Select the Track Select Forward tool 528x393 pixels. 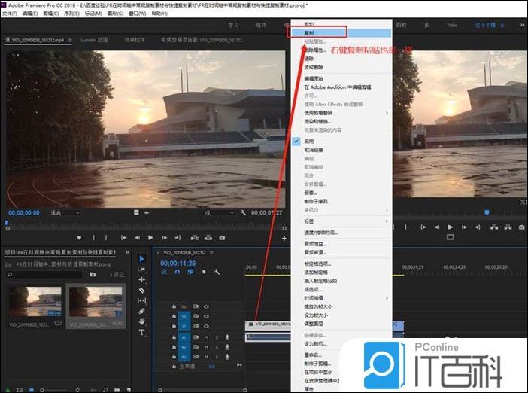pos(142,269)
